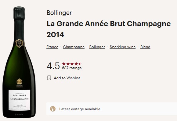Image resolution: width=177 pixels, height=121 pixels.
Task: Click the 4.5 average rating score
Action: [x=53, y=66]
